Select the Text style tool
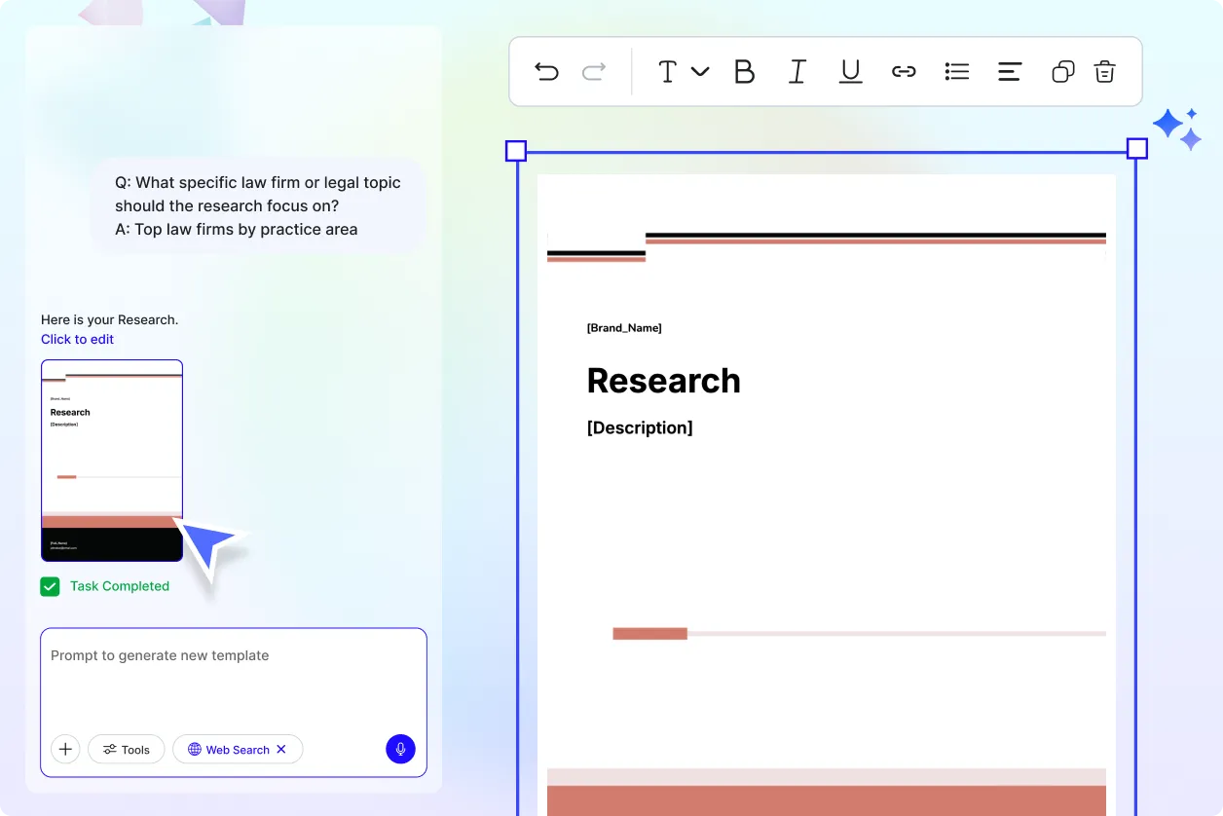The height and width of the screenshot is (816, 1223). point(667,71)
